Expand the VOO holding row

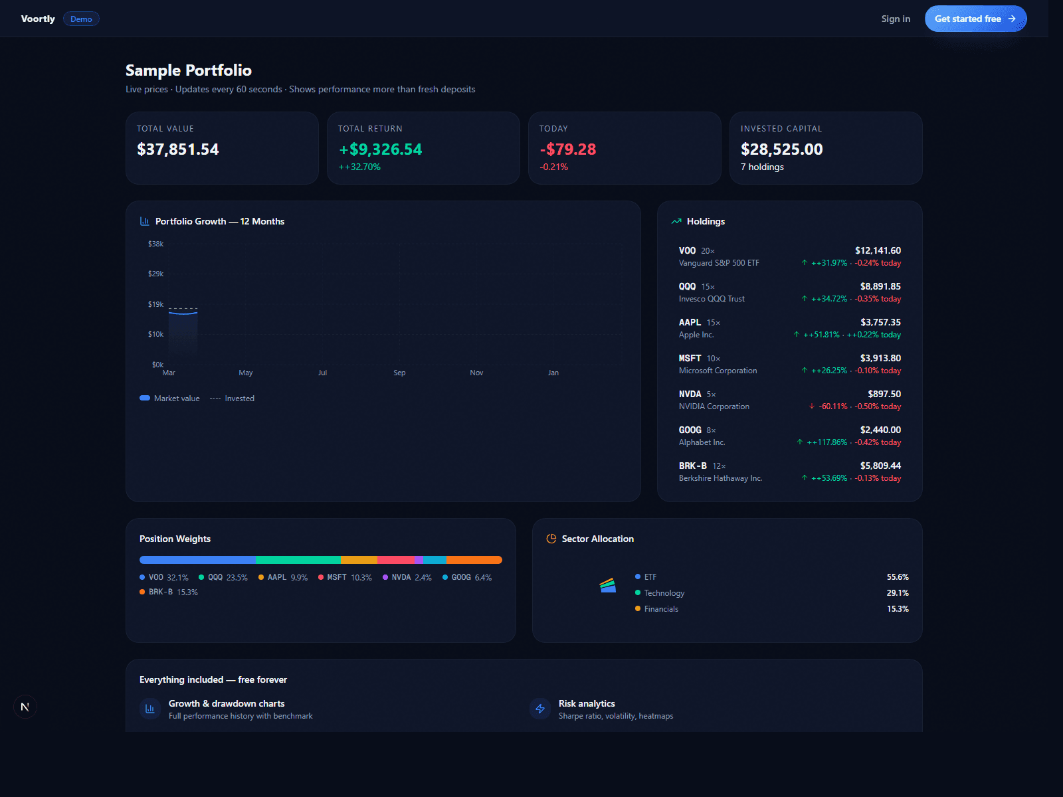point(789,256)
